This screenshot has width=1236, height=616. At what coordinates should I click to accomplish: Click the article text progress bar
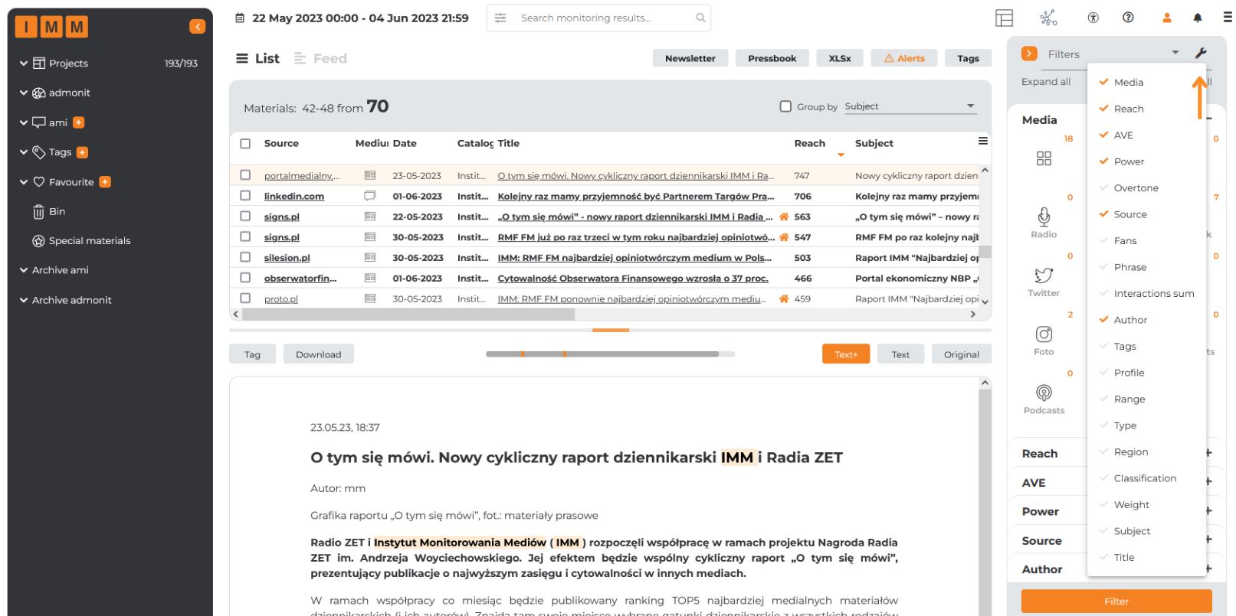click(610, 354)
